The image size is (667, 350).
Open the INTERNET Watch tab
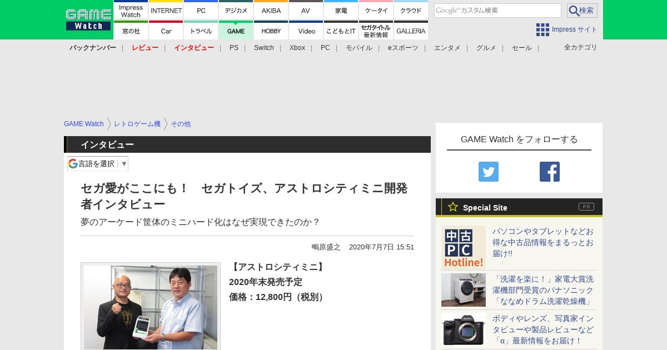point(166,10)
